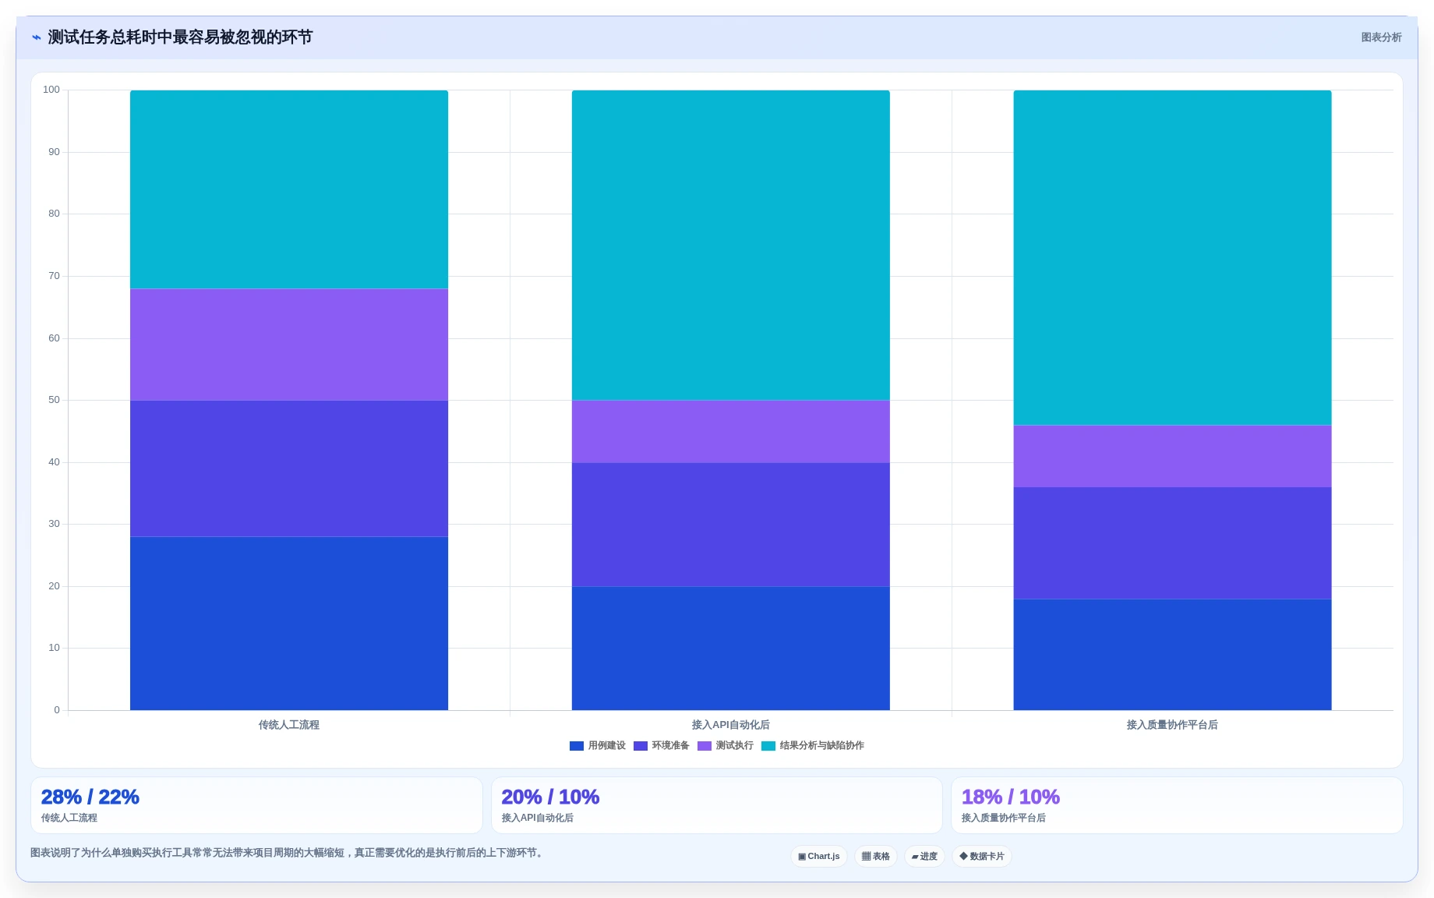The image size is (1434, 898).
Task: Click the 进度 tag chip
Action: (x=924, y=856)
